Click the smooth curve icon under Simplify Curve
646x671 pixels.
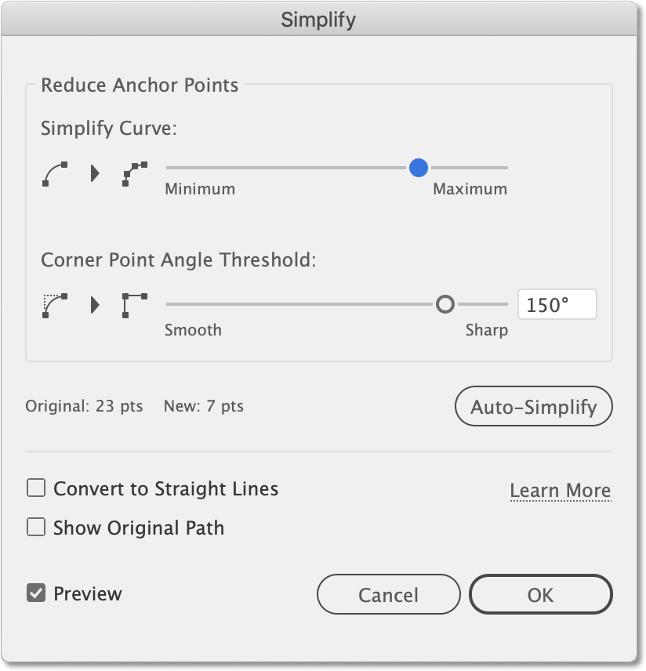click(x=55, y=174)
